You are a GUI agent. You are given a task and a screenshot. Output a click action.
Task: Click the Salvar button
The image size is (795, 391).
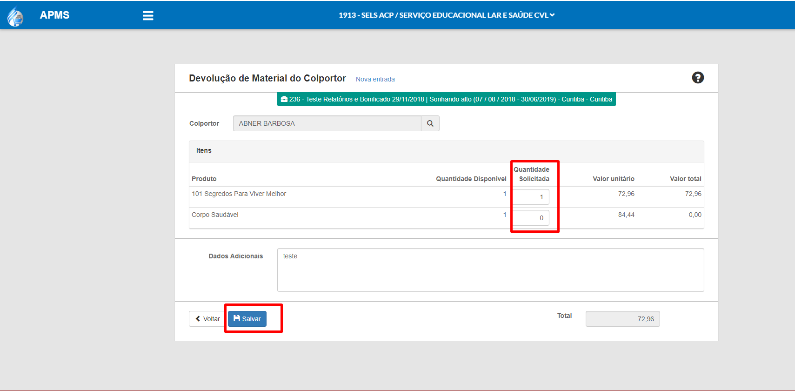[x=247, y=319]
